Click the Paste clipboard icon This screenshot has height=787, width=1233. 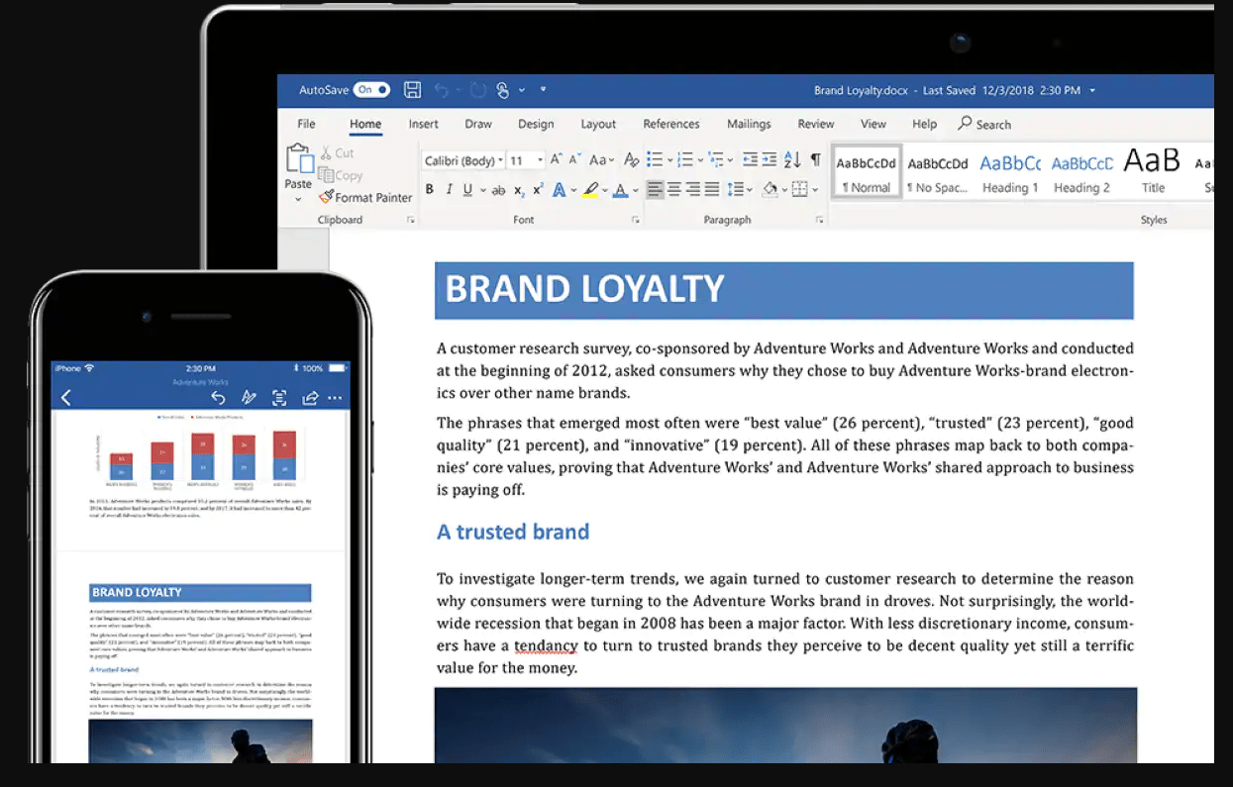298,159
